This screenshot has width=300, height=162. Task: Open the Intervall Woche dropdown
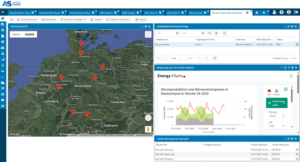[x=277, y=116]
